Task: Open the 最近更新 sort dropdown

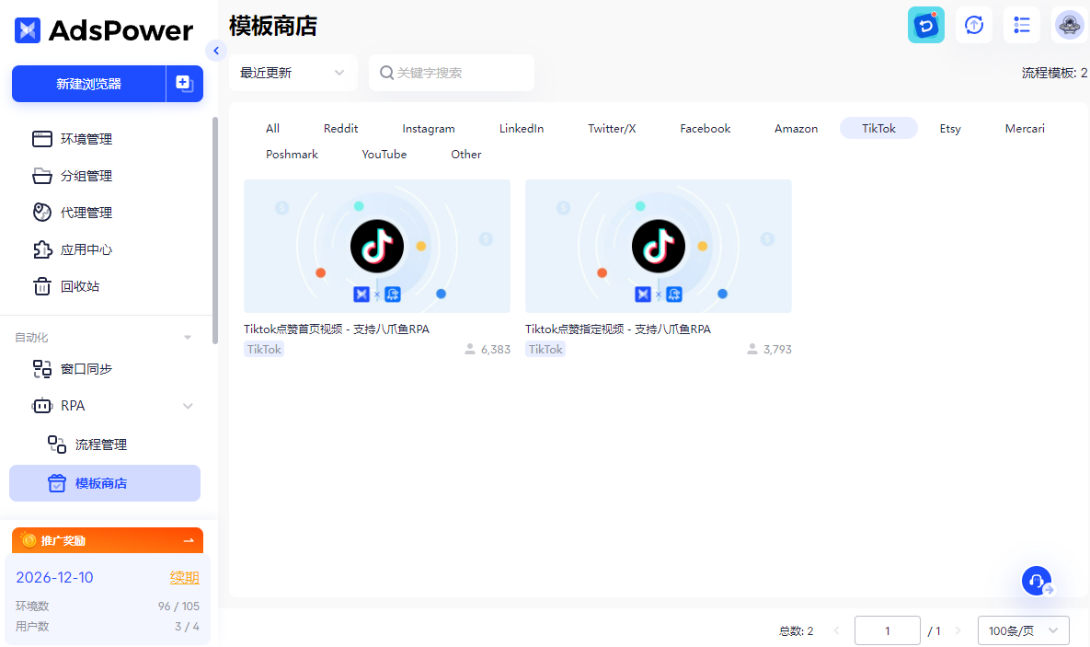Action: 293,73
